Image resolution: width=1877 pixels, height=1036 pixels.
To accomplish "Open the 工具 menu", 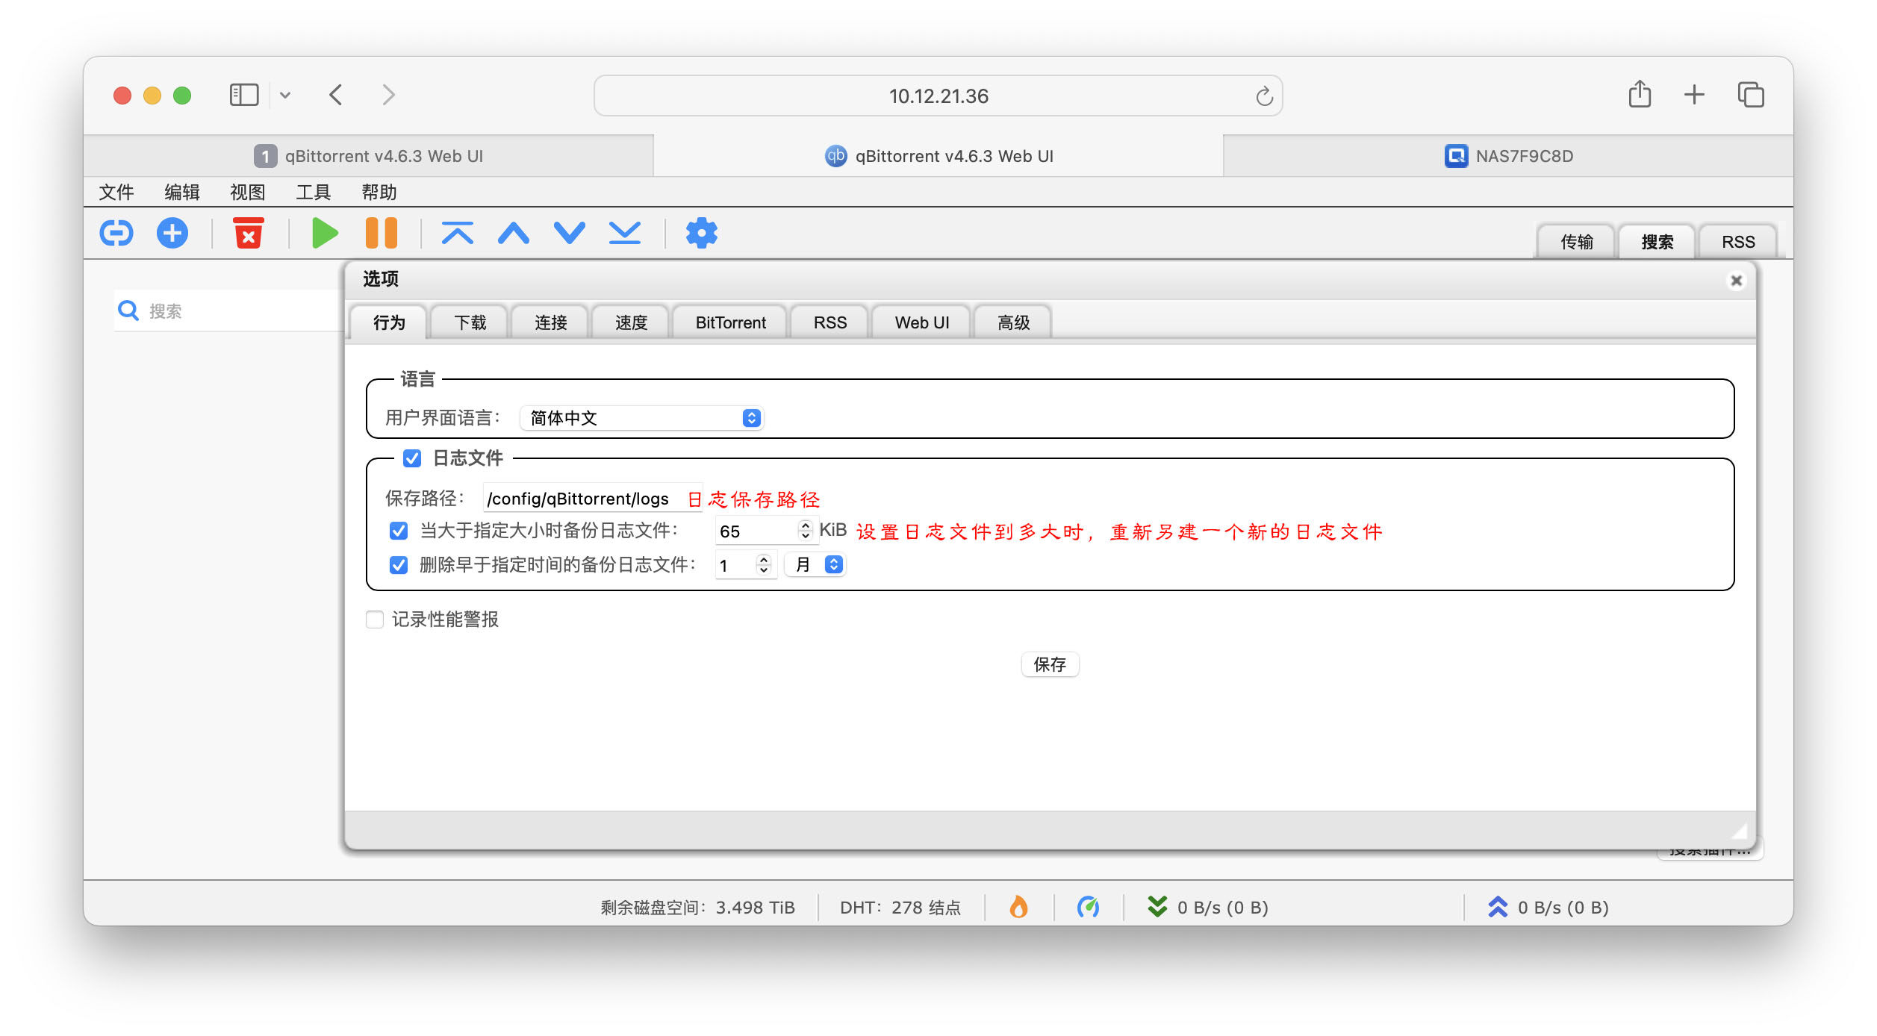I will coord(314,193).
